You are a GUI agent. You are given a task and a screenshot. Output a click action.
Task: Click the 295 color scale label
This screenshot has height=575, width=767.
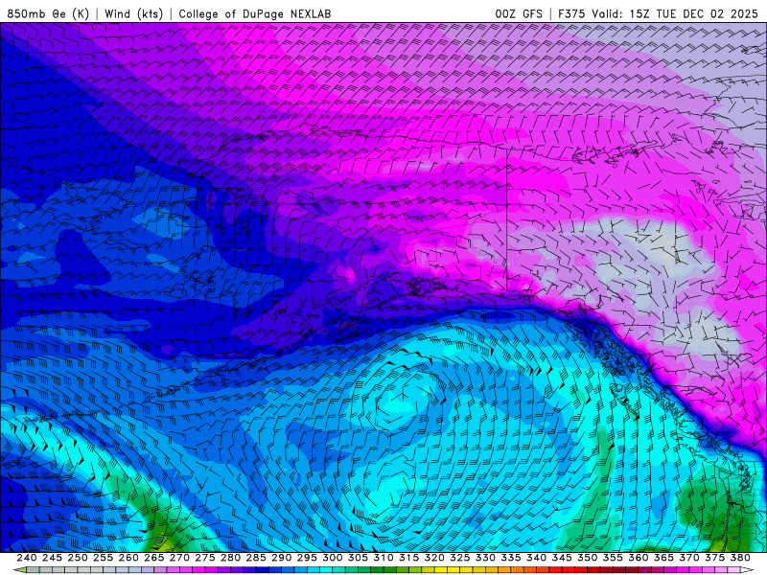[307, 558]
